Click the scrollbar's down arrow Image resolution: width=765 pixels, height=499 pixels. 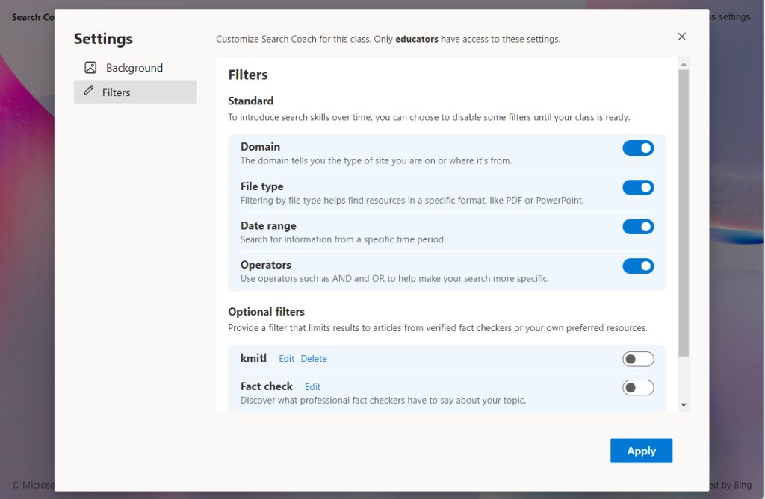tap(684, 404)
